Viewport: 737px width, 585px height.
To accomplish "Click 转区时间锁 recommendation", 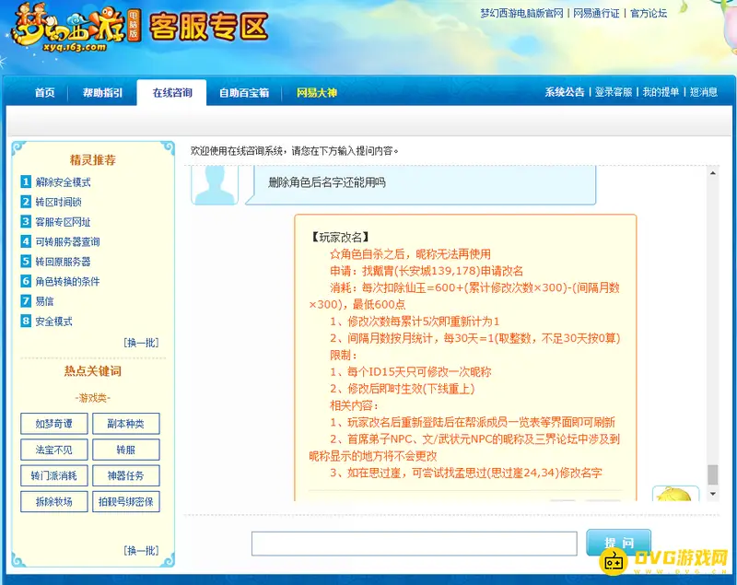I will pos(58,202).
